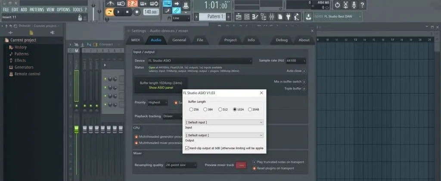Click the Play button in transport
441x181 pixels.
118,12
